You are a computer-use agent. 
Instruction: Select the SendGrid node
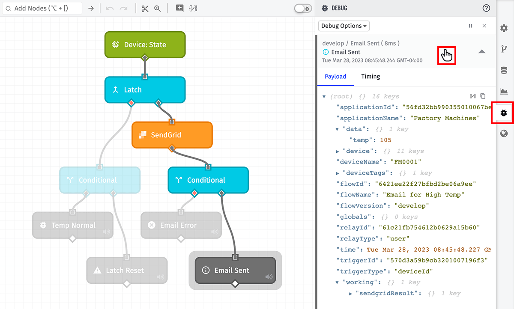(x=172, y=135)
